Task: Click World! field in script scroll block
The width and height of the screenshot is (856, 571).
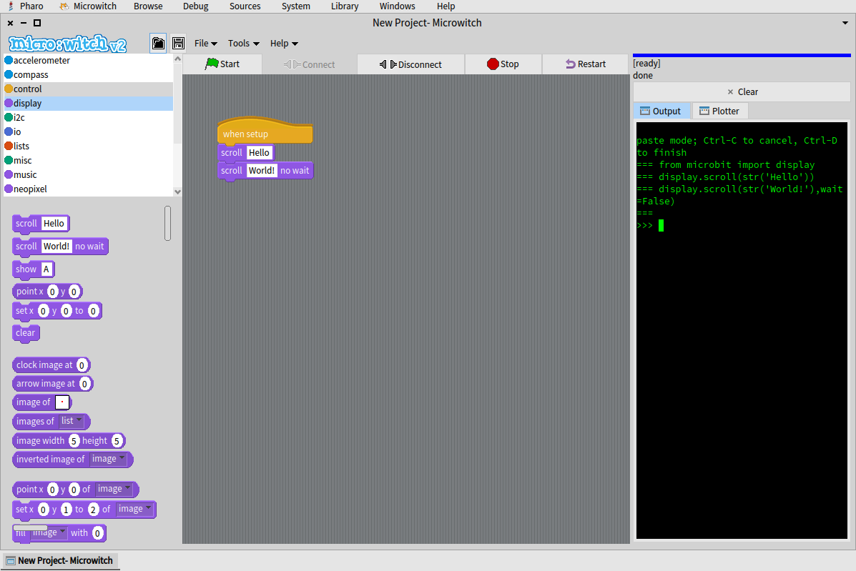Action: click(x=262, y=171)
